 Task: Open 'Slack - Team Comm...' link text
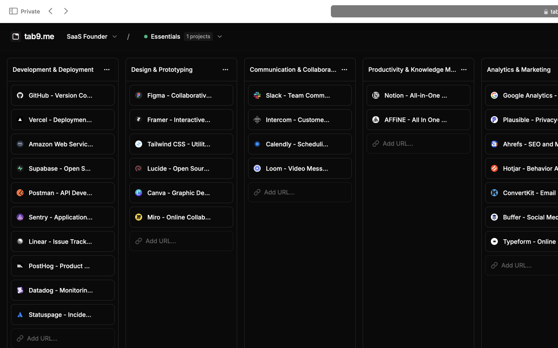tap(298, 95)
